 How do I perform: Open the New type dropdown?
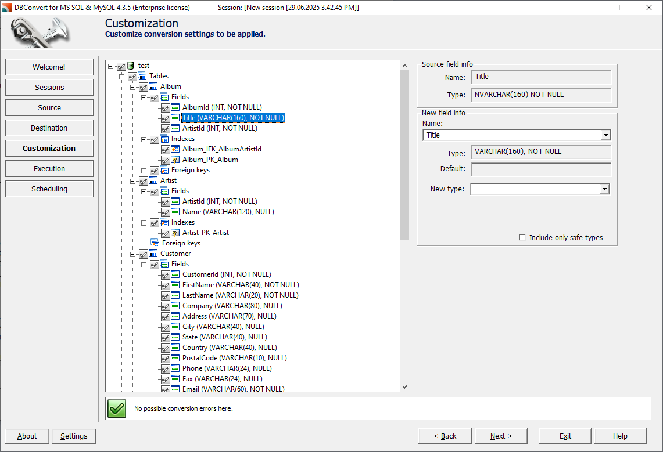pyautogui.click(x=604, y=189)
